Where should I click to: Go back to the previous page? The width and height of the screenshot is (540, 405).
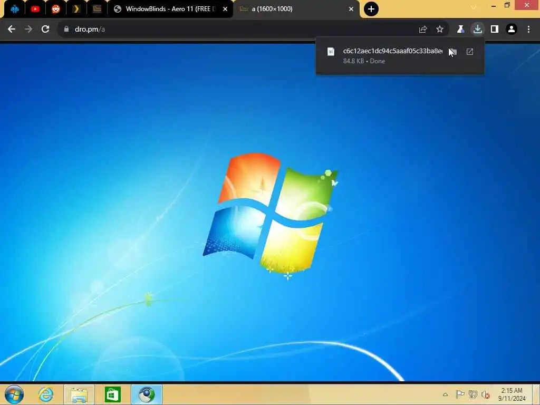coord(12,30)
